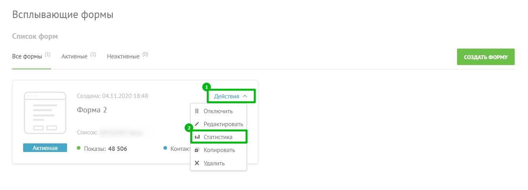Collapse the Действия dropdown
The width and height of the screenshot is (528, 190).
point(230,96)
